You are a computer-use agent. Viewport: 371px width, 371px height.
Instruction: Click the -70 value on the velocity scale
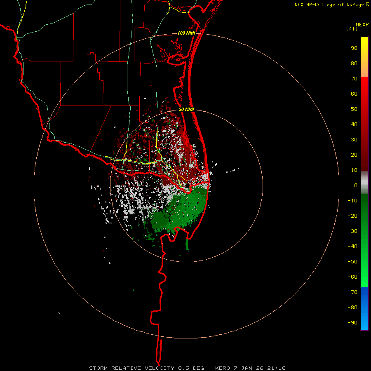point(352,292)
